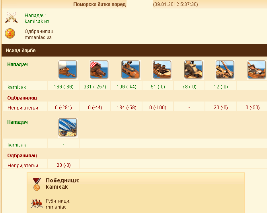
Task: Select the balloon carrier icon in second table
Action: point(68,127)
